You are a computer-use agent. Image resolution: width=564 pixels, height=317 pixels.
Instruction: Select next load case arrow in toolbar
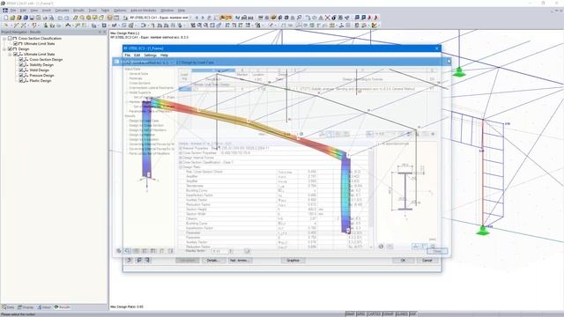tap(203, 18)
